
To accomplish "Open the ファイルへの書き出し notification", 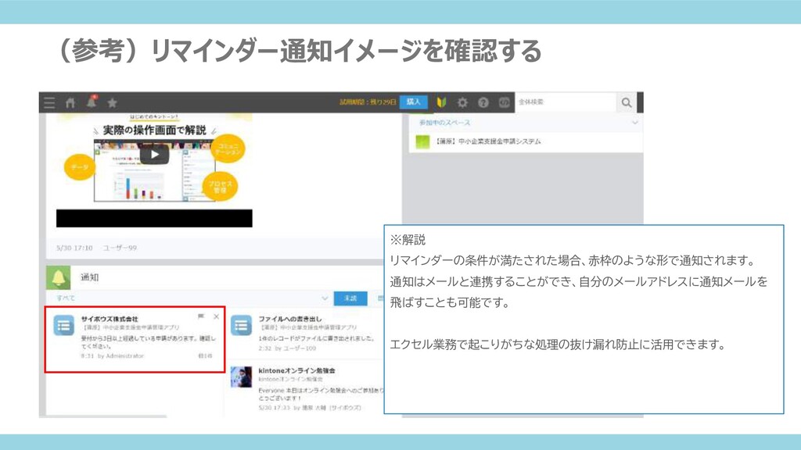I will point(305,334).
